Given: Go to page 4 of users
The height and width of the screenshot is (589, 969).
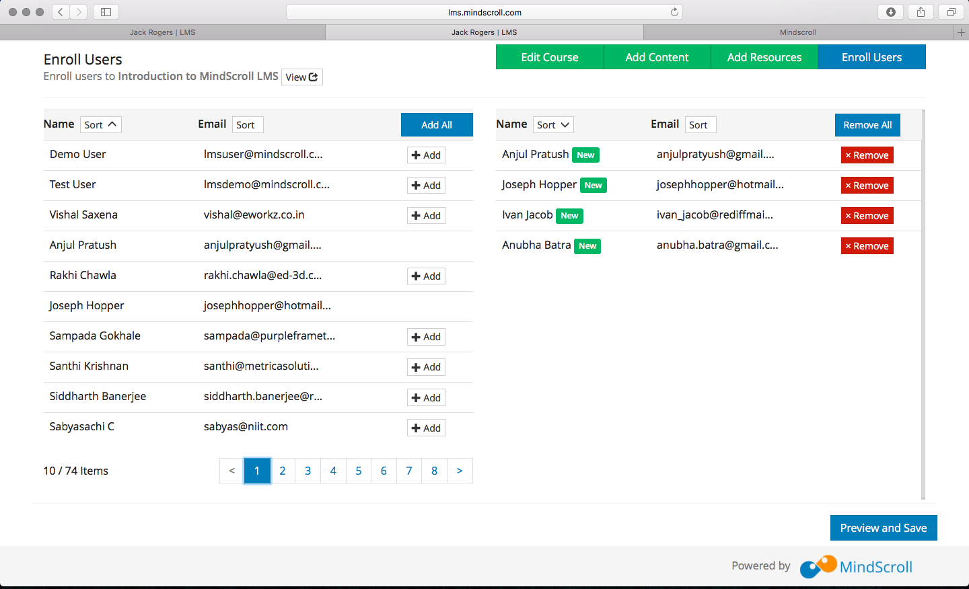Looking at the screenshot, I should coord(333,471).
